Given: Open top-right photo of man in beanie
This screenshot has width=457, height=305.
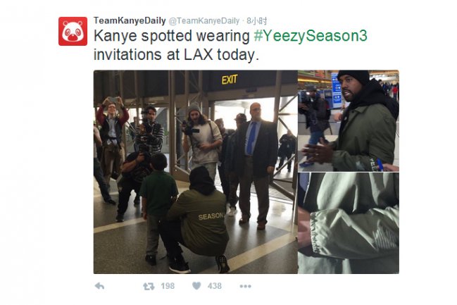Looking at the screenshot, I should pyautogui.click(x=349, y=120).
